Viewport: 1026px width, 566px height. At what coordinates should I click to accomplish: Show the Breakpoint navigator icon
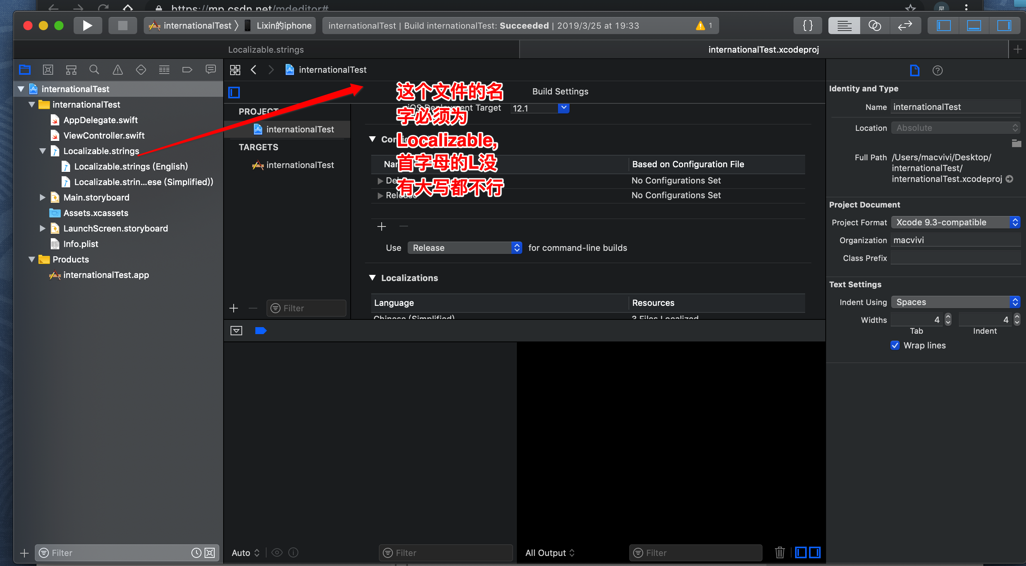(187, 70)
